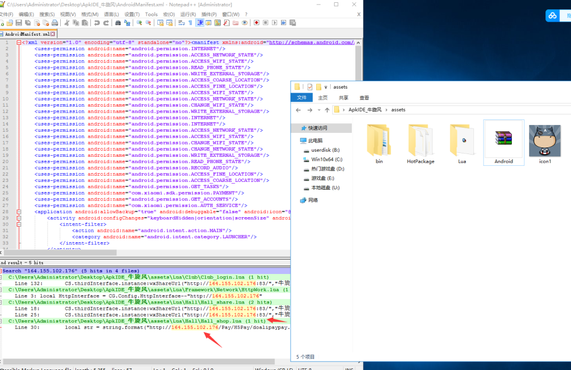Click the Start Recording macro icon
The image size is (571, 370).
[x=256, y=23]
